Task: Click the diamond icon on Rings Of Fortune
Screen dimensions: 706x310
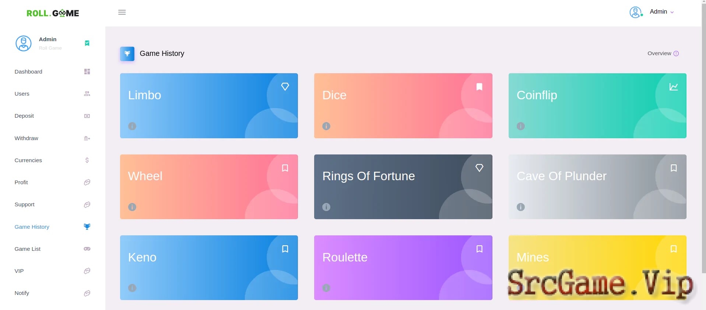Action: tap(479, 168)
